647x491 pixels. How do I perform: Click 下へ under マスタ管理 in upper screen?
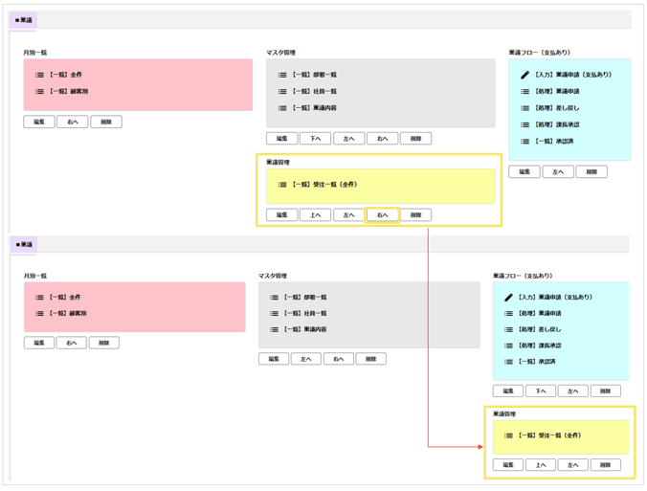[x=315, y=138]
